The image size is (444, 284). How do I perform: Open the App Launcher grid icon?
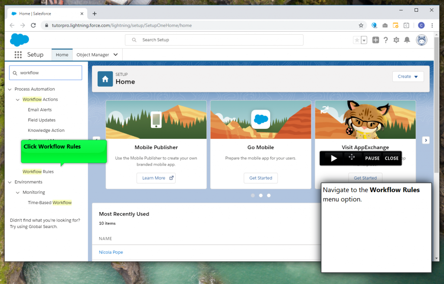click(18, 55)
